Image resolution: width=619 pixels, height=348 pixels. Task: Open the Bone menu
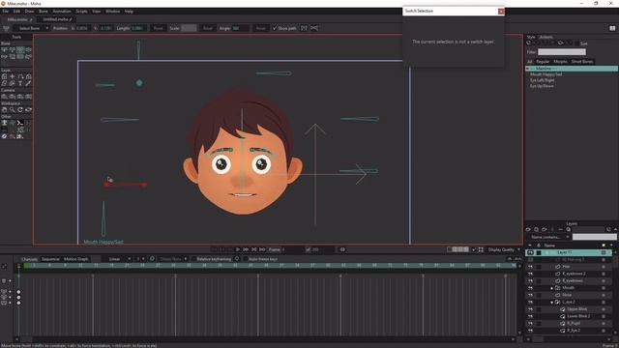point(43,11)
